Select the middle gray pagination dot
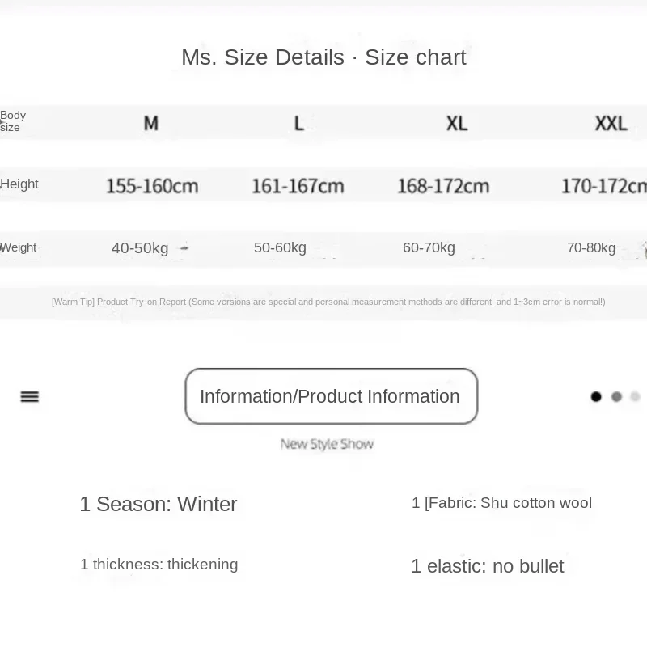The width and height of the screenshot is (647, 647). [x=616, y=396]
